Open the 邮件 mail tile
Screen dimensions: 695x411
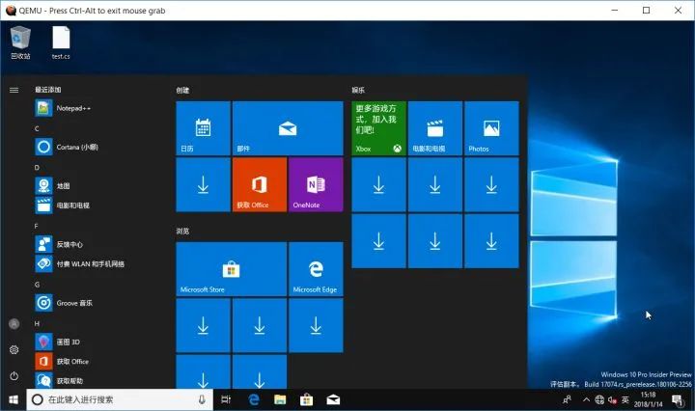pos(288,128)
